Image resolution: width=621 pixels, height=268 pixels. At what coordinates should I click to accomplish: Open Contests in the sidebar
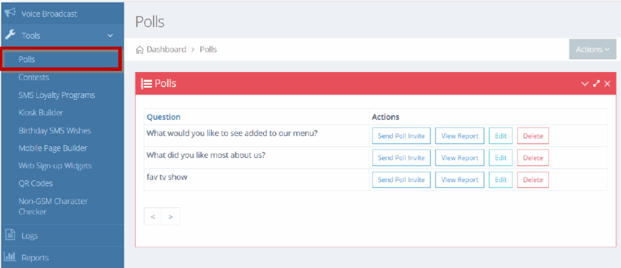[x=34, y=77]
